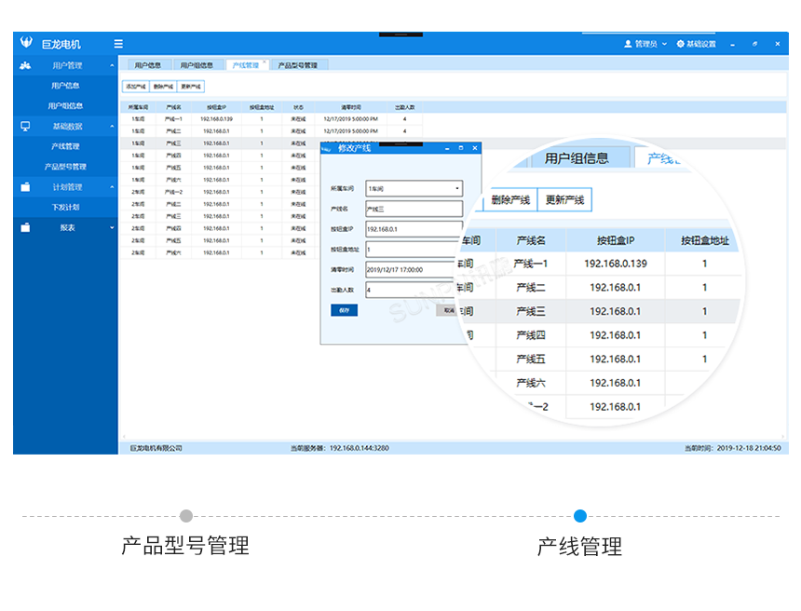801x611 pixels.
Task: Click the 巨龙电机 logo icon
Action: click(x=25, y=43)
